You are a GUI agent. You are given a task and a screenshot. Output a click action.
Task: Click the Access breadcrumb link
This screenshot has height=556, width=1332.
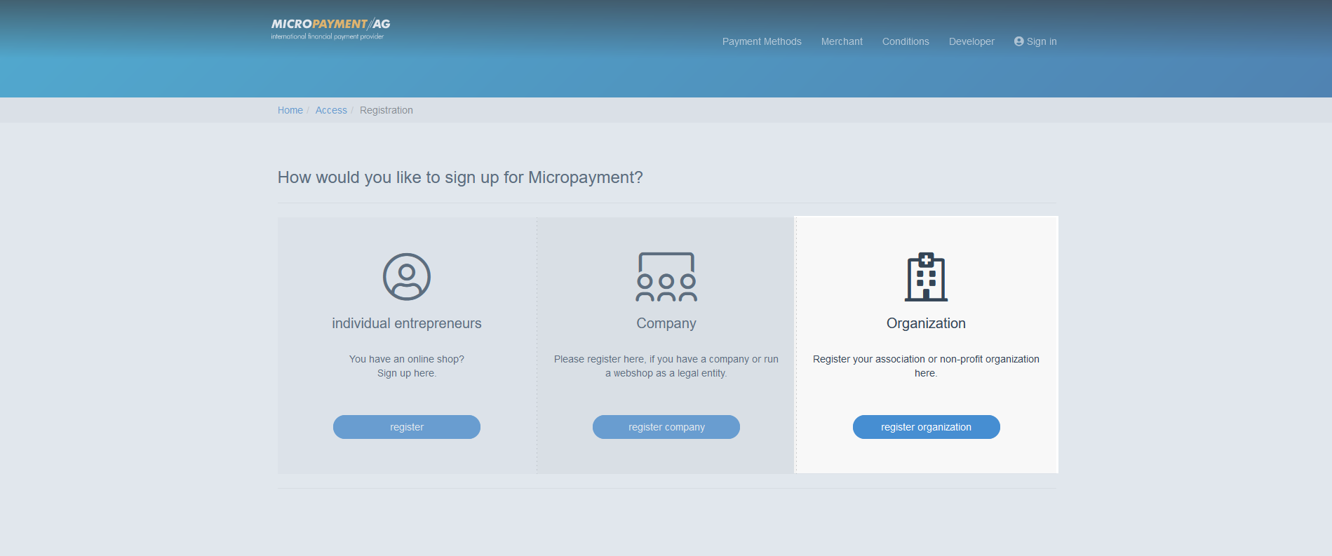331,110
